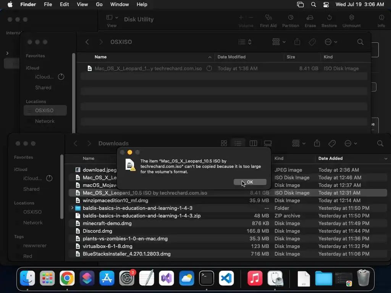Image resolution: width=391 pixels, height=293 pixels.
Task: Switch Downloads window to list view
Action: pyautogui.click(x=238, y=143)
